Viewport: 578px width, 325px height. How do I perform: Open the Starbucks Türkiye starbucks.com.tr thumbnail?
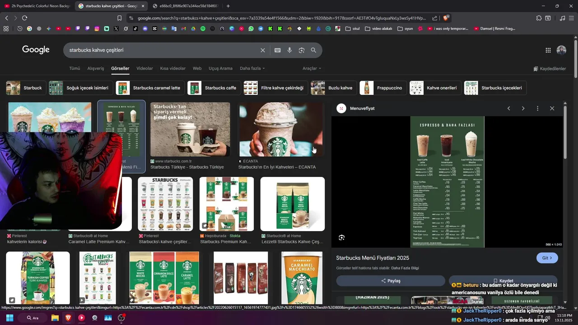pyautogui.click(x=190, y=130)
